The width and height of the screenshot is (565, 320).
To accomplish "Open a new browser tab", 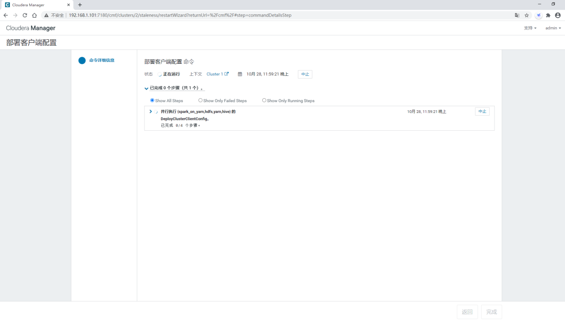I will point(80,5).
